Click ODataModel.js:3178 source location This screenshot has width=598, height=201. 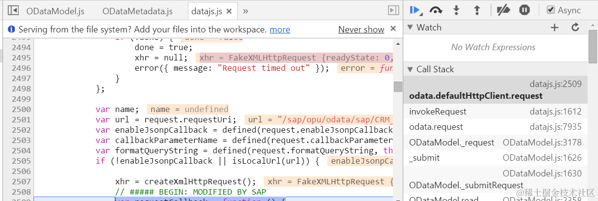point(542,143)
